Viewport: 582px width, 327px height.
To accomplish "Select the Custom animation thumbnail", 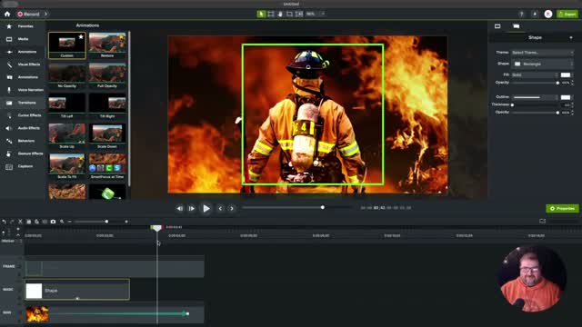I will 66,45.
